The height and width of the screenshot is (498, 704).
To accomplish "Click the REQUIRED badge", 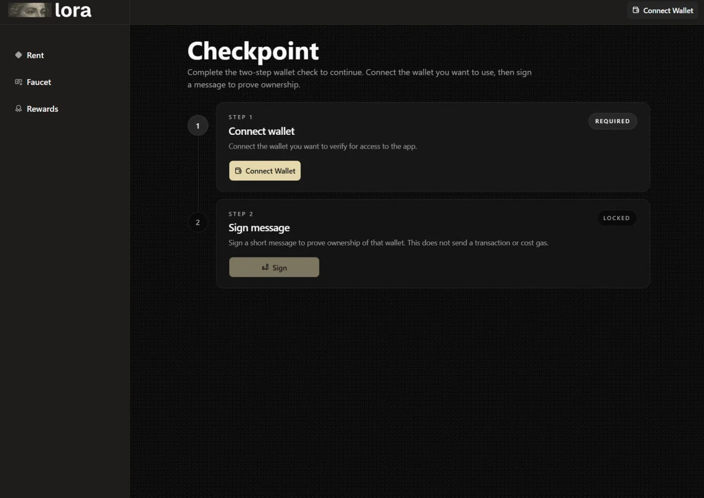I will (x=613, y=121).
